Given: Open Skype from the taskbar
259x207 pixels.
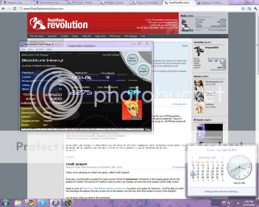Looking at the screenshot, I should [42, 203].
